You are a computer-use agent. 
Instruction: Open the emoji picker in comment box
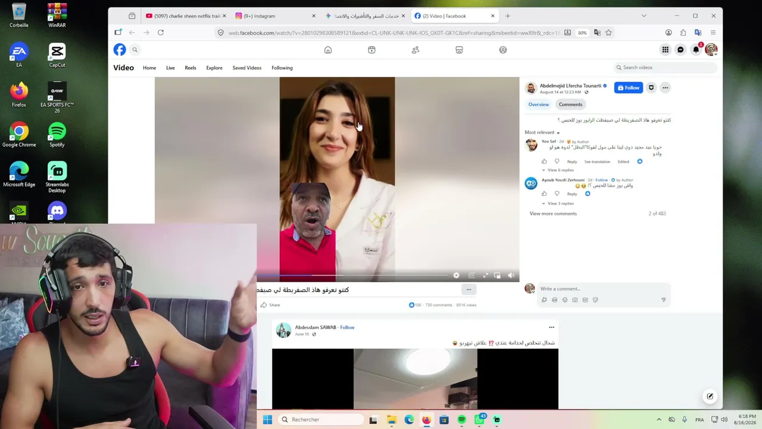[x=565, y=300]
